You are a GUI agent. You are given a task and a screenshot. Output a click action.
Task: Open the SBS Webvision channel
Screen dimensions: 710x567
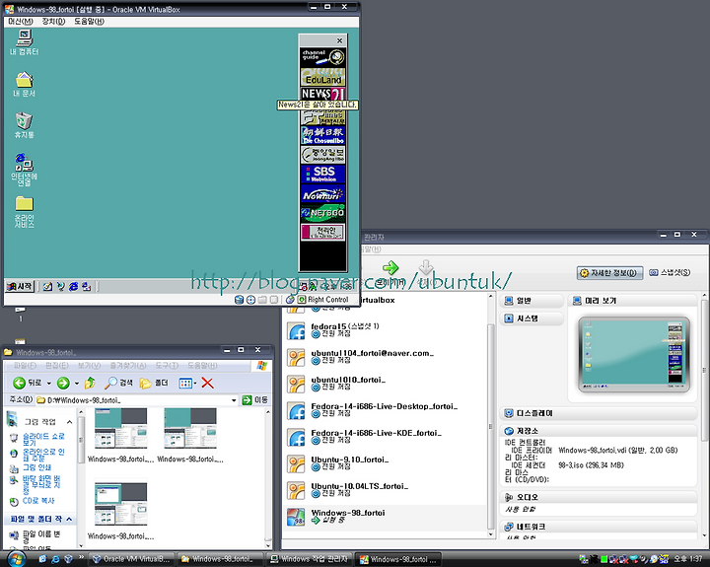[x=322, y=174]
